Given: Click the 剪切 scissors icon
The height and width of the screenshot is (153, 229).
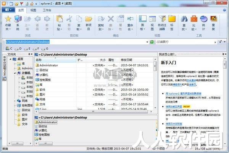Looking at the screenshot, I should 69,19.
